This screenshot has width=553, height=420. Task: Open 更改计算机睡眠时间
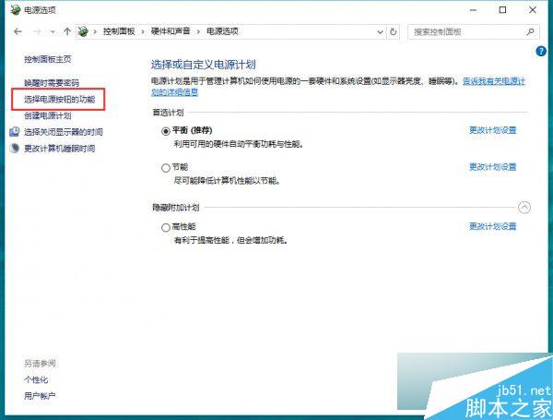[60, 149]
